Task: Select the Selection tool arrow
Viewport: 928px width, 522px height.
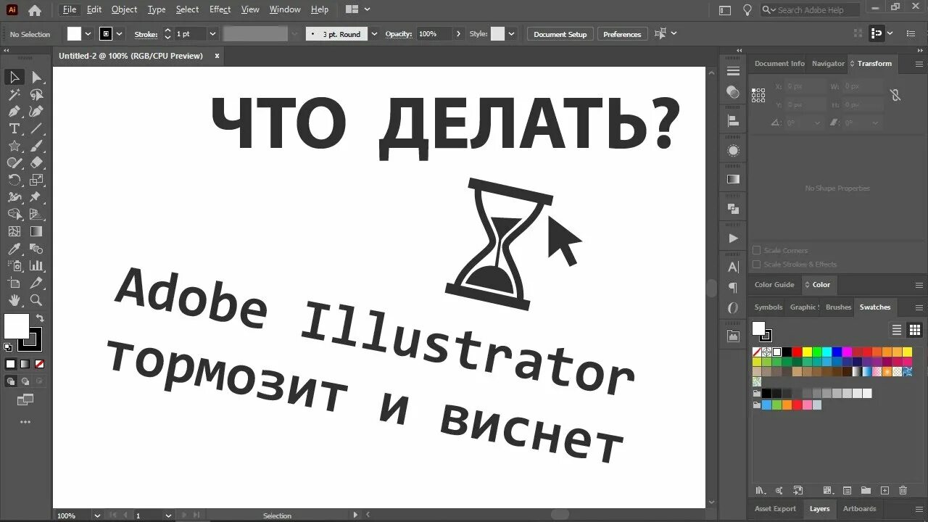Action: point(14,77)
